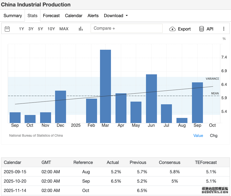
Task: Switch to the Summary tab
Action: pyautogui.click(x=13, y=16)
